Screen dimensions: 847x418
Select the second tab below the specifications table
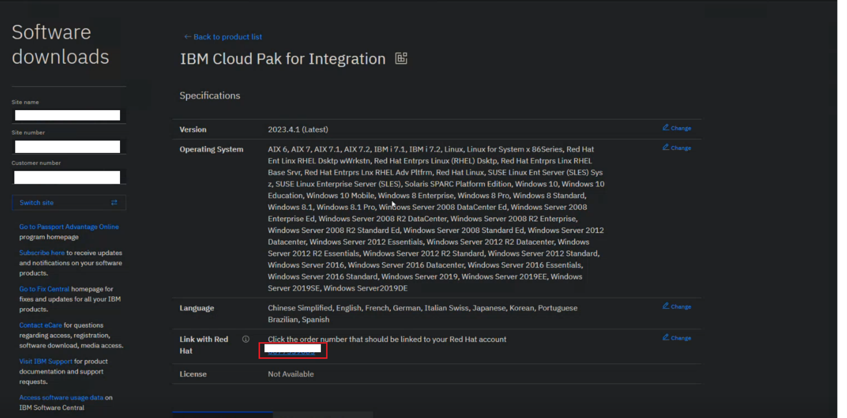[323, 414]
